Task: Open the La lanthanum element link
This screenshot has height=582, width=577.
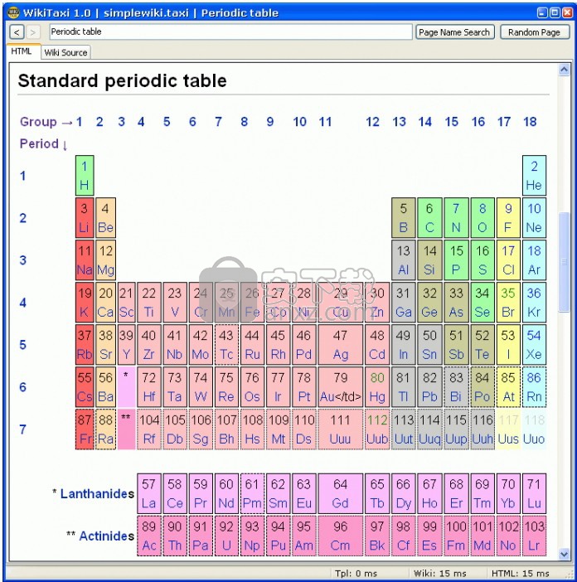Action: [x=148, y=503]
